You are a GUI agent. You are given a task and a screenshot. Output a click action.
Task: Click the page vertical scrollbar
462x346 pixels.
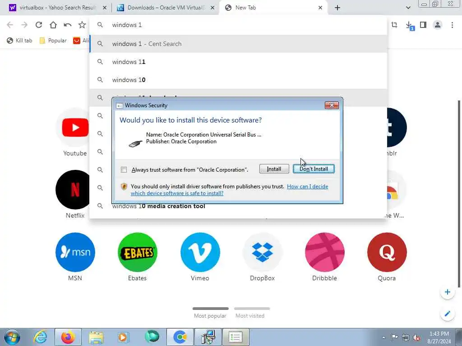point(459,194)
